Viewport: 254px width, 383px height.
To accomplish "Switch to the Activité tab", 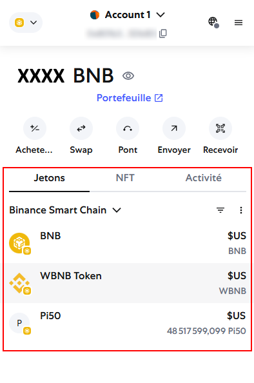I will pyautogui.click(x=204, y=178).
